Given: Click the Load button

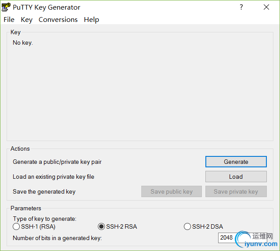Looking at the screenshot, I should 236,177.
